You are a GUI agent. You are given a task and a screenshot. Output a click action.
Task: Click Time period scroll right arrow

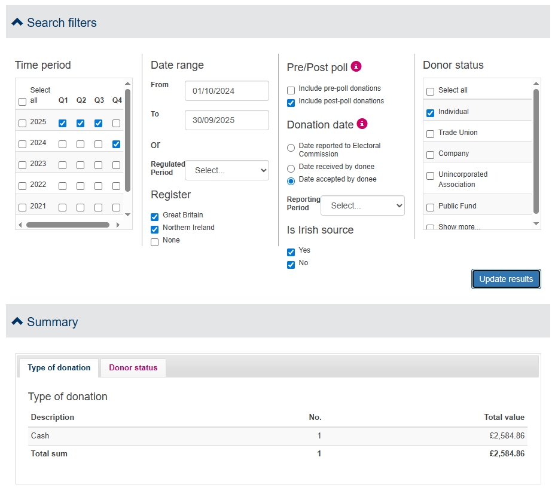tap(118, 225)
